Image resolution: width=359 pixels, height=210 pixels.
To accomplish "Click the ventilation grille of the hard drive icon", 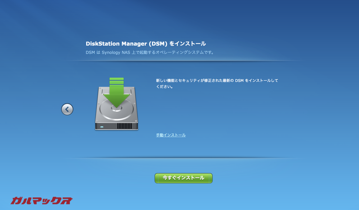I will click(125, 125).
